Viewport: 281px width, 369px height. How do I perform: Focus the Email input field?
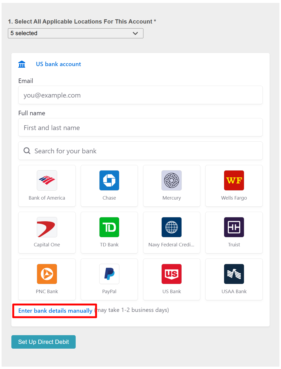[140, 95]
